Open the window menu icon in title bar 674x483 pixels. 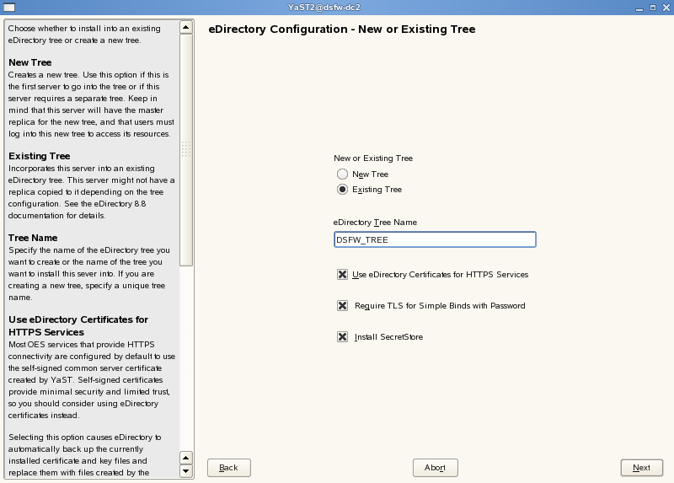(7, 8)
